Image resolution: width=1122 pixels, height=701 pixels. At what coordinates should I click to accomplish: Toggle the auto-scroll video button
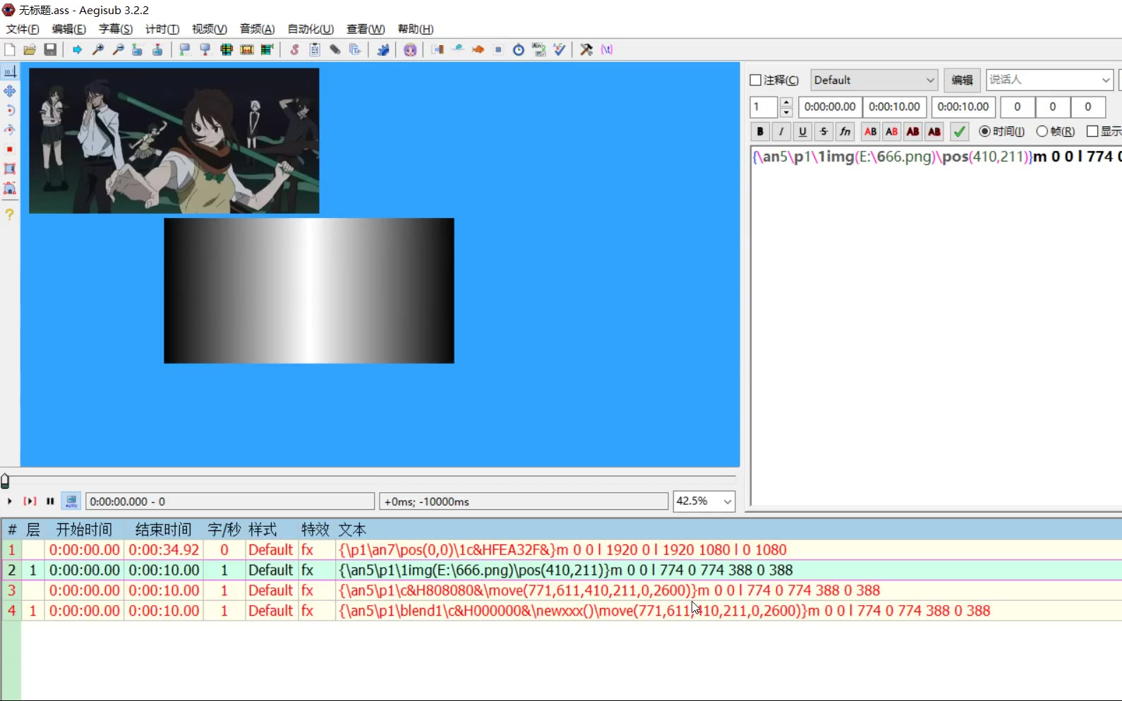[71, 501]
